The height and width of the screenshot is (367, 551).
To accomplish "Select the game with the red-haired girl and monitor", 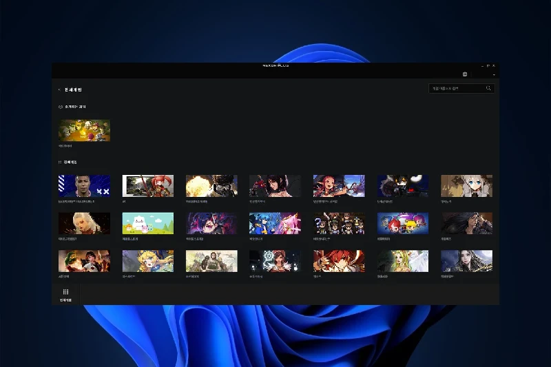I will click(148, 185).
